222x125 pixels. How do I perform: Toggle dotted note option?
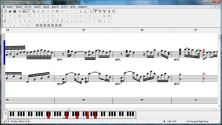tap(67, 21)
